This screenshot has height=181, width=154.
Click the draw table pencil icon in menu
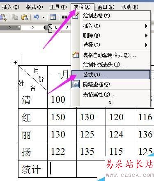coord(76,16)
